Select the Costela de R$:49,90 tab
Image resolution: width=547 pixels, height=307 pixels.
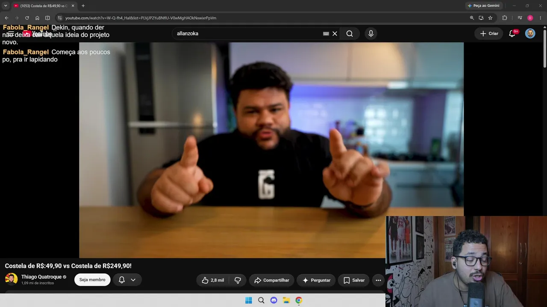coord(44,6)
